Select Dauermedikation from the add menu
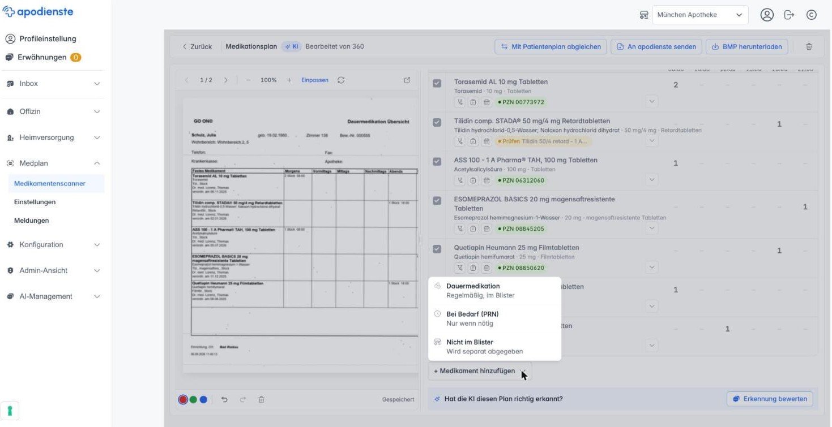Image resolution: width=832 pixels, height=427 pixels. (494, 290)
